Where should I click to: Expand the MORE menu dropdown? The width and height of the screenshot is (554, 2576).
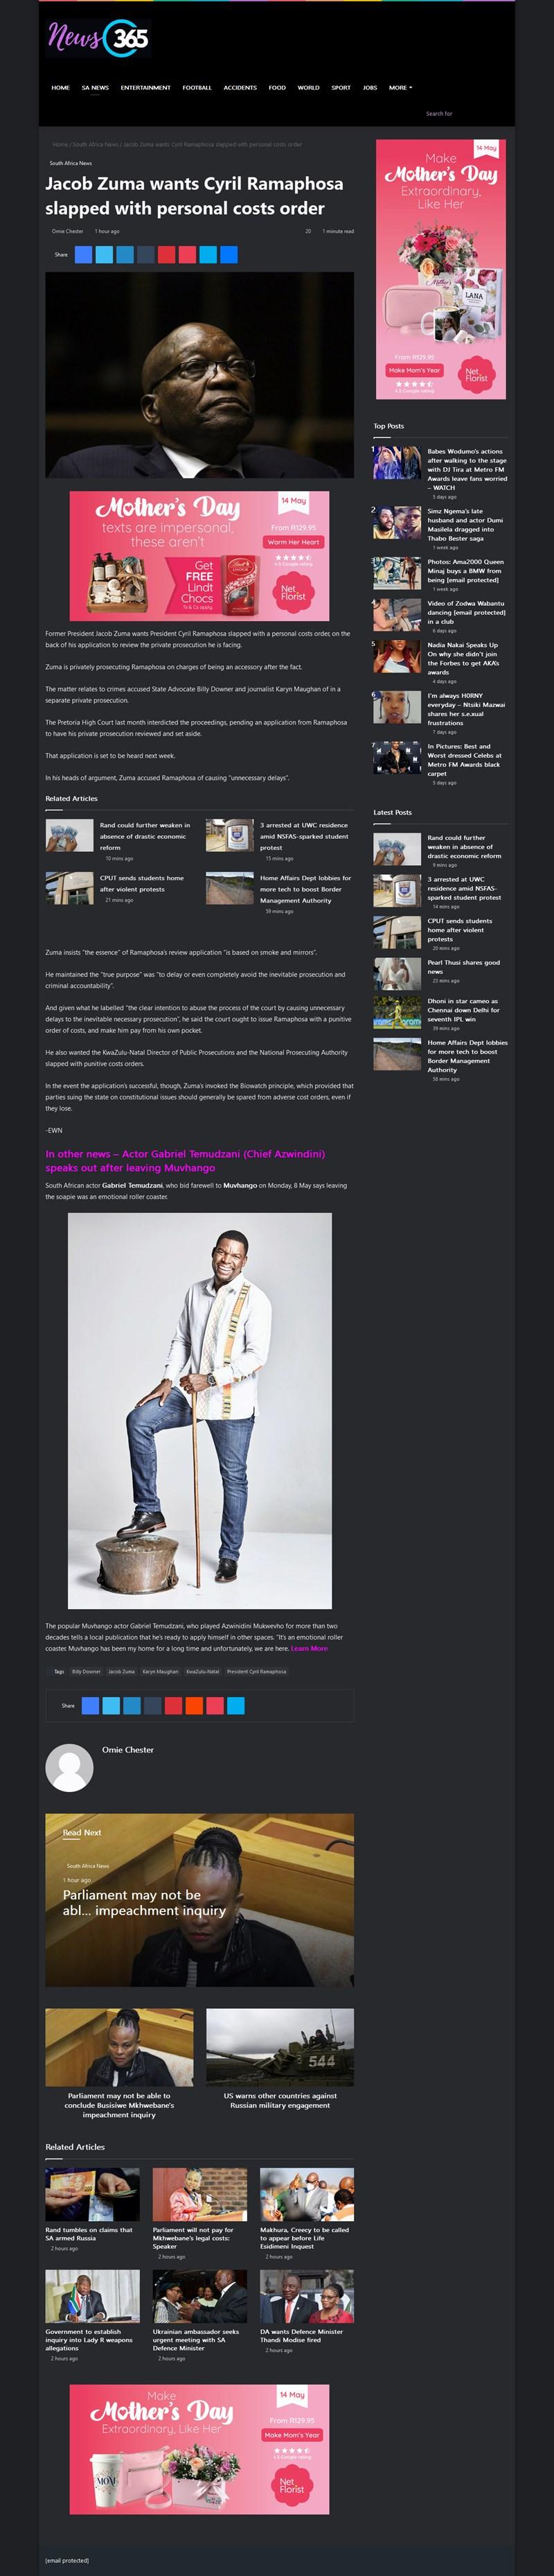[x=400, y=87]
